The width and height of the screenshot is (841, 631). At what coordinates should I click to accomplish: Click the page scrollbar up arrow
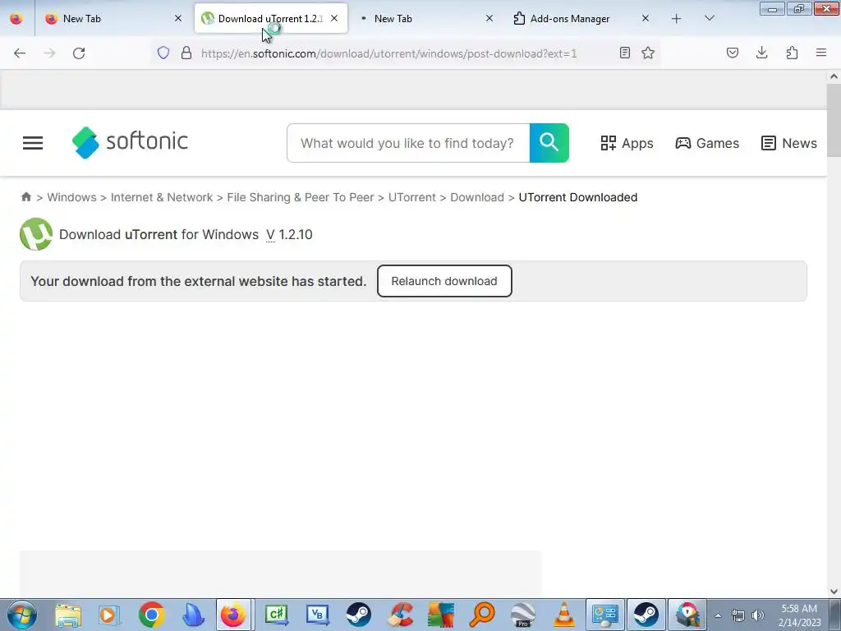[x=834, y=76]
